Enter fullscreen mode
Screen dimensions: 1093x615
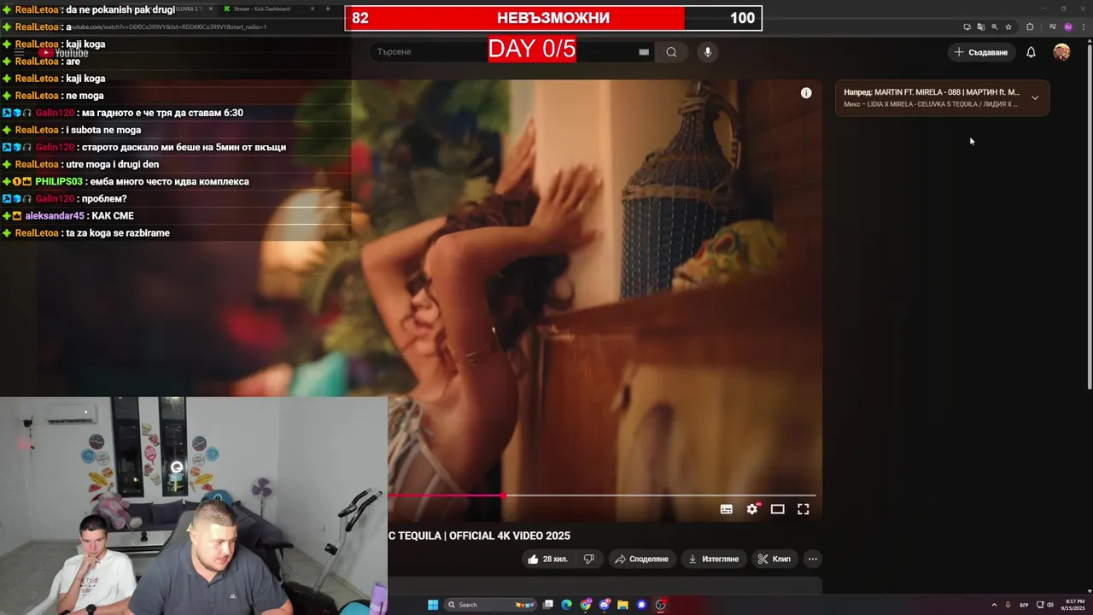tap(803, 509)
